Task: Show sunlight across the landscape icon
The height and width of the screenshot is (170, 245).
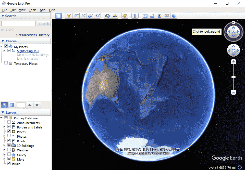Action: [115, 16]
